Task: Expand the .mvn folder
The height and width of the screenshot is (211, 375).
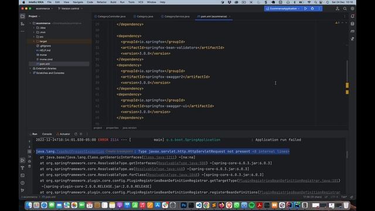Action: pos(34,32)
